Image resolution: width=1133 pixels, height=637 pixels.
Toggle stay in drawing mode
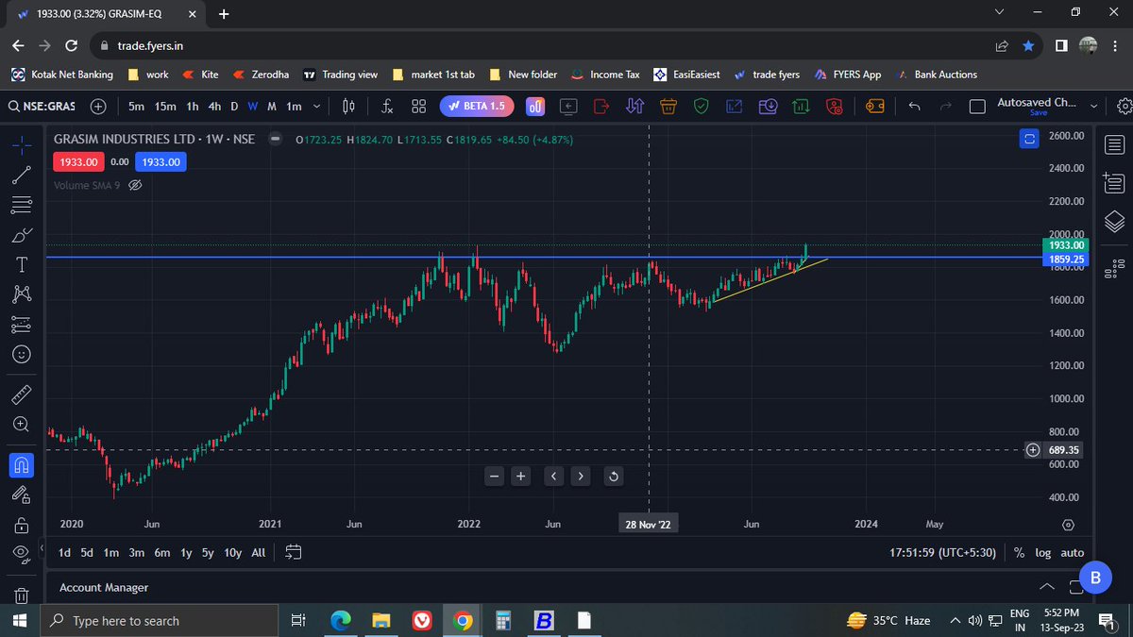click(22, 495)
